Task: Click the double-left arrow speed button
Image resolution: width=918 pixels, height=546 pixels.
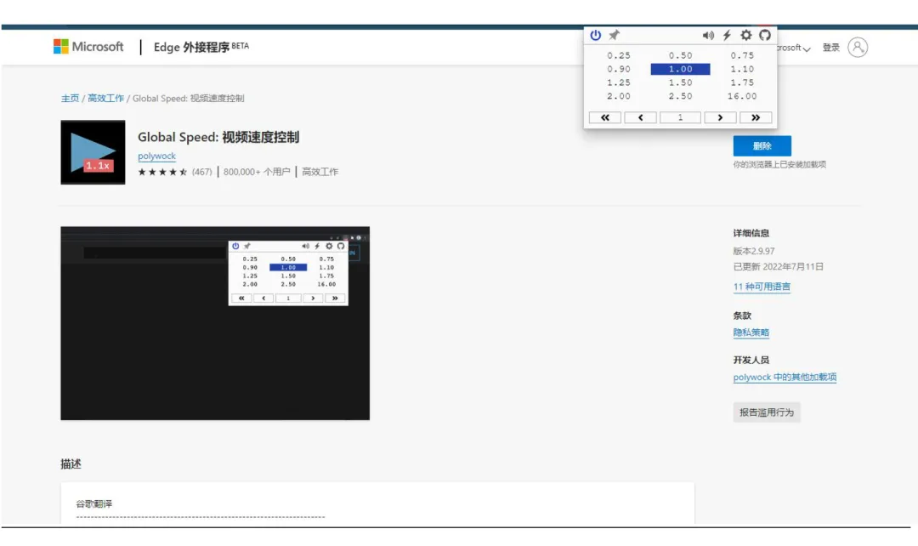Action: (605, 117)
